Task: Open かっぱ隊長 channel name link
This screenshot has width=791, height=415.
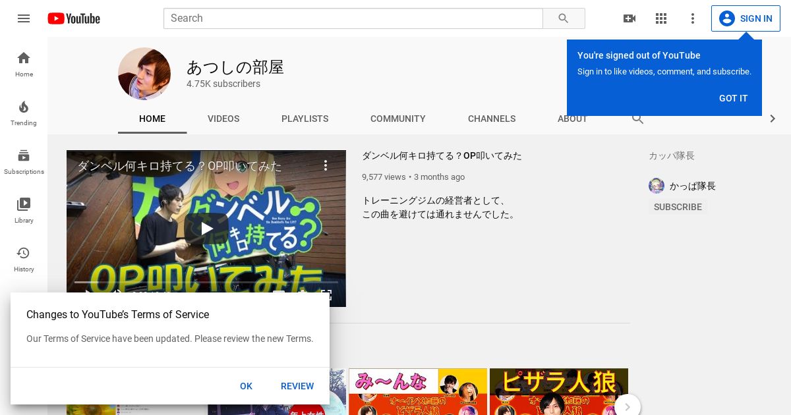Action: (x=693, y=186)
